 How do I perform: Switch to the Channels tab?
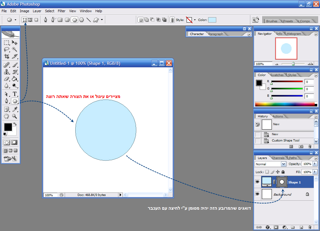(x=278, y=158)
